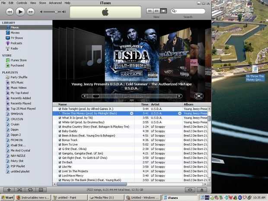Skip to next track with forward button
Viewport: 268px width, 201px height.
tap(31, 12)
